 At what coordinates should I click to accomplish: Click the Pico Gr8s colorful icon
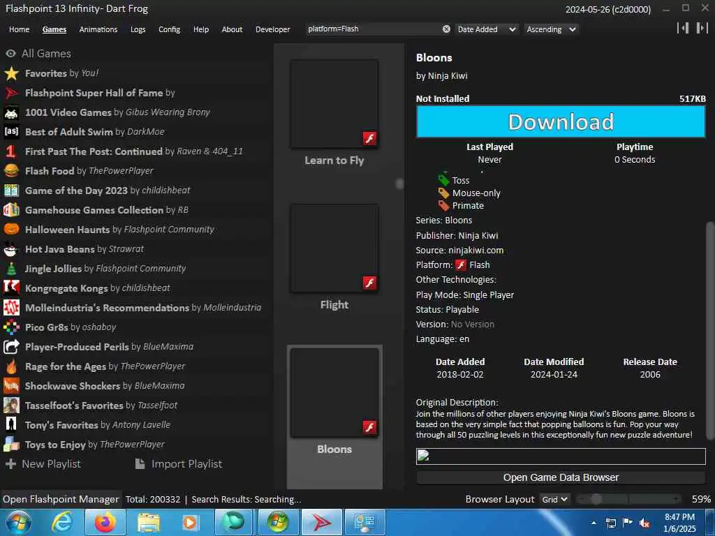11,327
